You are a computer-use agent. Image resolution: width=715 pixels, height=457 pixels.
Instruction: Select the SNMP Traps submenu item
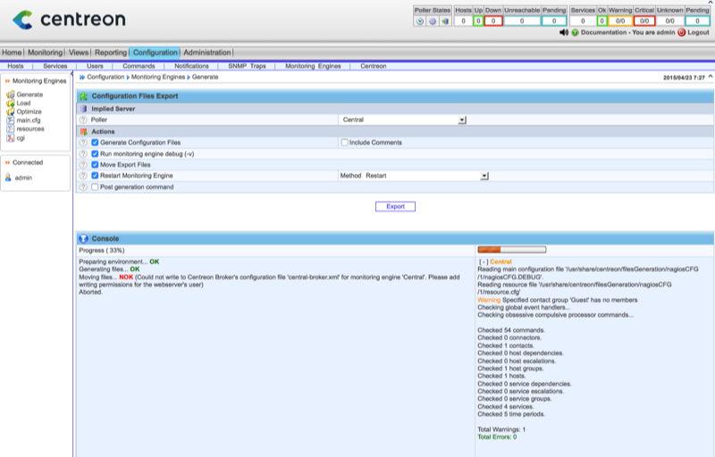(248, 66)
